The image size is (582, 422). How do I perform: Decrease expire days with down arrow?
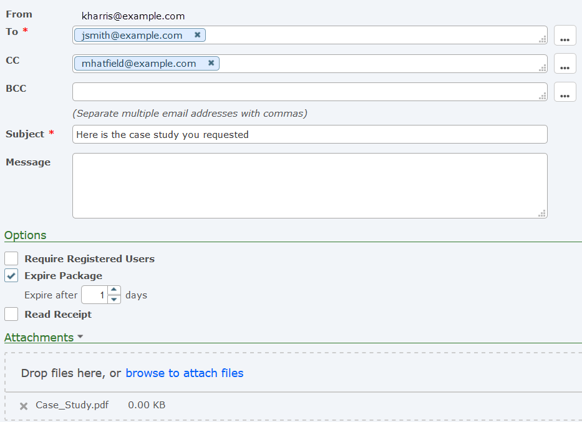[x=114, y=300]
